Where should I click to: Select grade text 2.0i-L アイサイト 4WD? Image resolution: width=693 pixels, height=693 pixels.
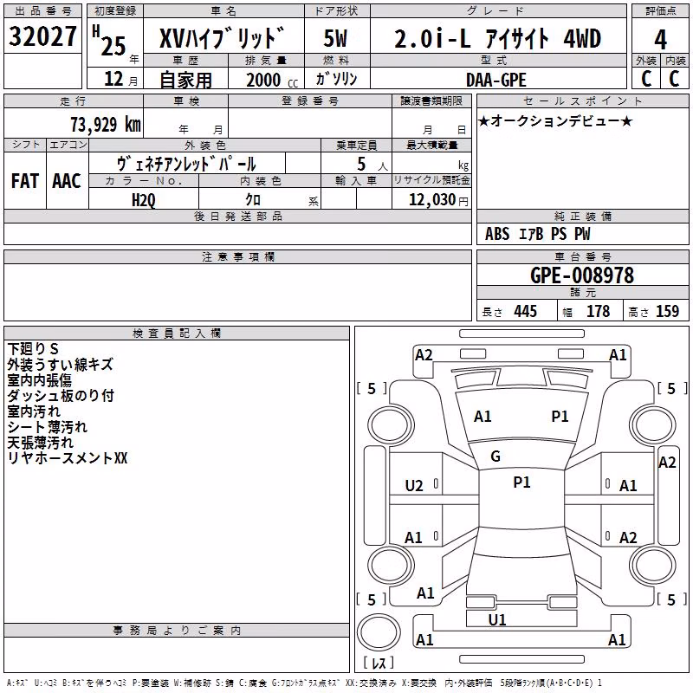coord(497,38)
